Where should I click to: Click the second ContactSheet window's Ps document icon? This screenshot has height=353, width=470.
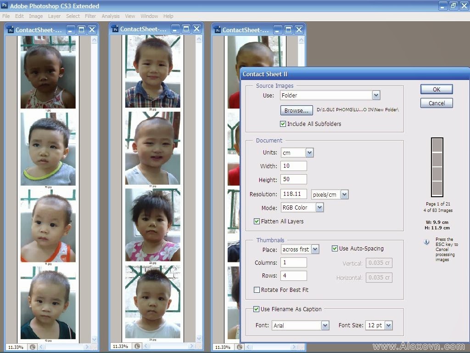(115, 29)
